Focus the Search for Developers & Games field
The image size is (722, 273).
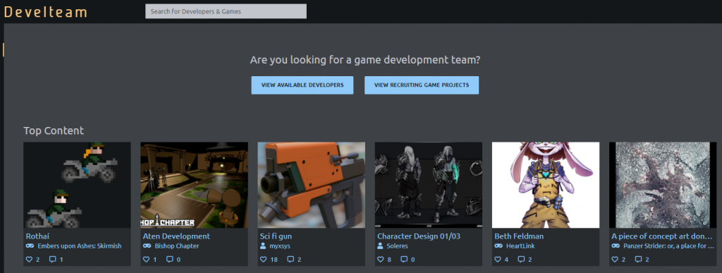coord(226,11)
